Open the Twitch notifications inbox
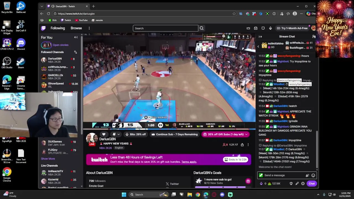This screenshot has width=354, height=199. click(256, 28)
